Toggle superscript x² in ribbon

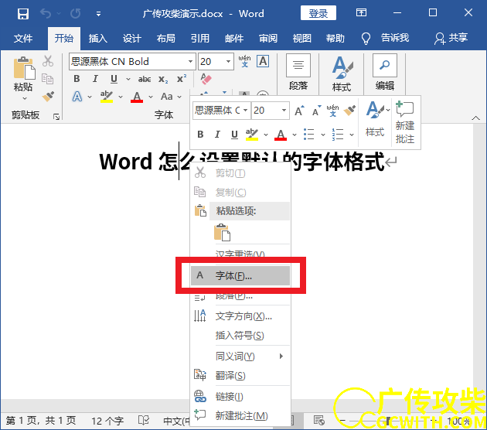point(182,78)
